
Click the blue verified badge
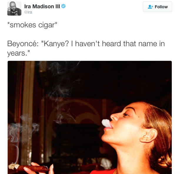[x=63, y=6]
